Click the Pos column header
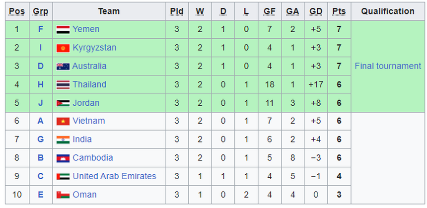The height and width of the screenshot is (208, 427). (x=16, y=11)
